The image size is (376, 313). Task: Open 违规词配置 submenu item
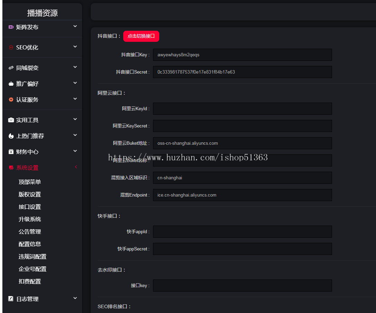(33, 257)
